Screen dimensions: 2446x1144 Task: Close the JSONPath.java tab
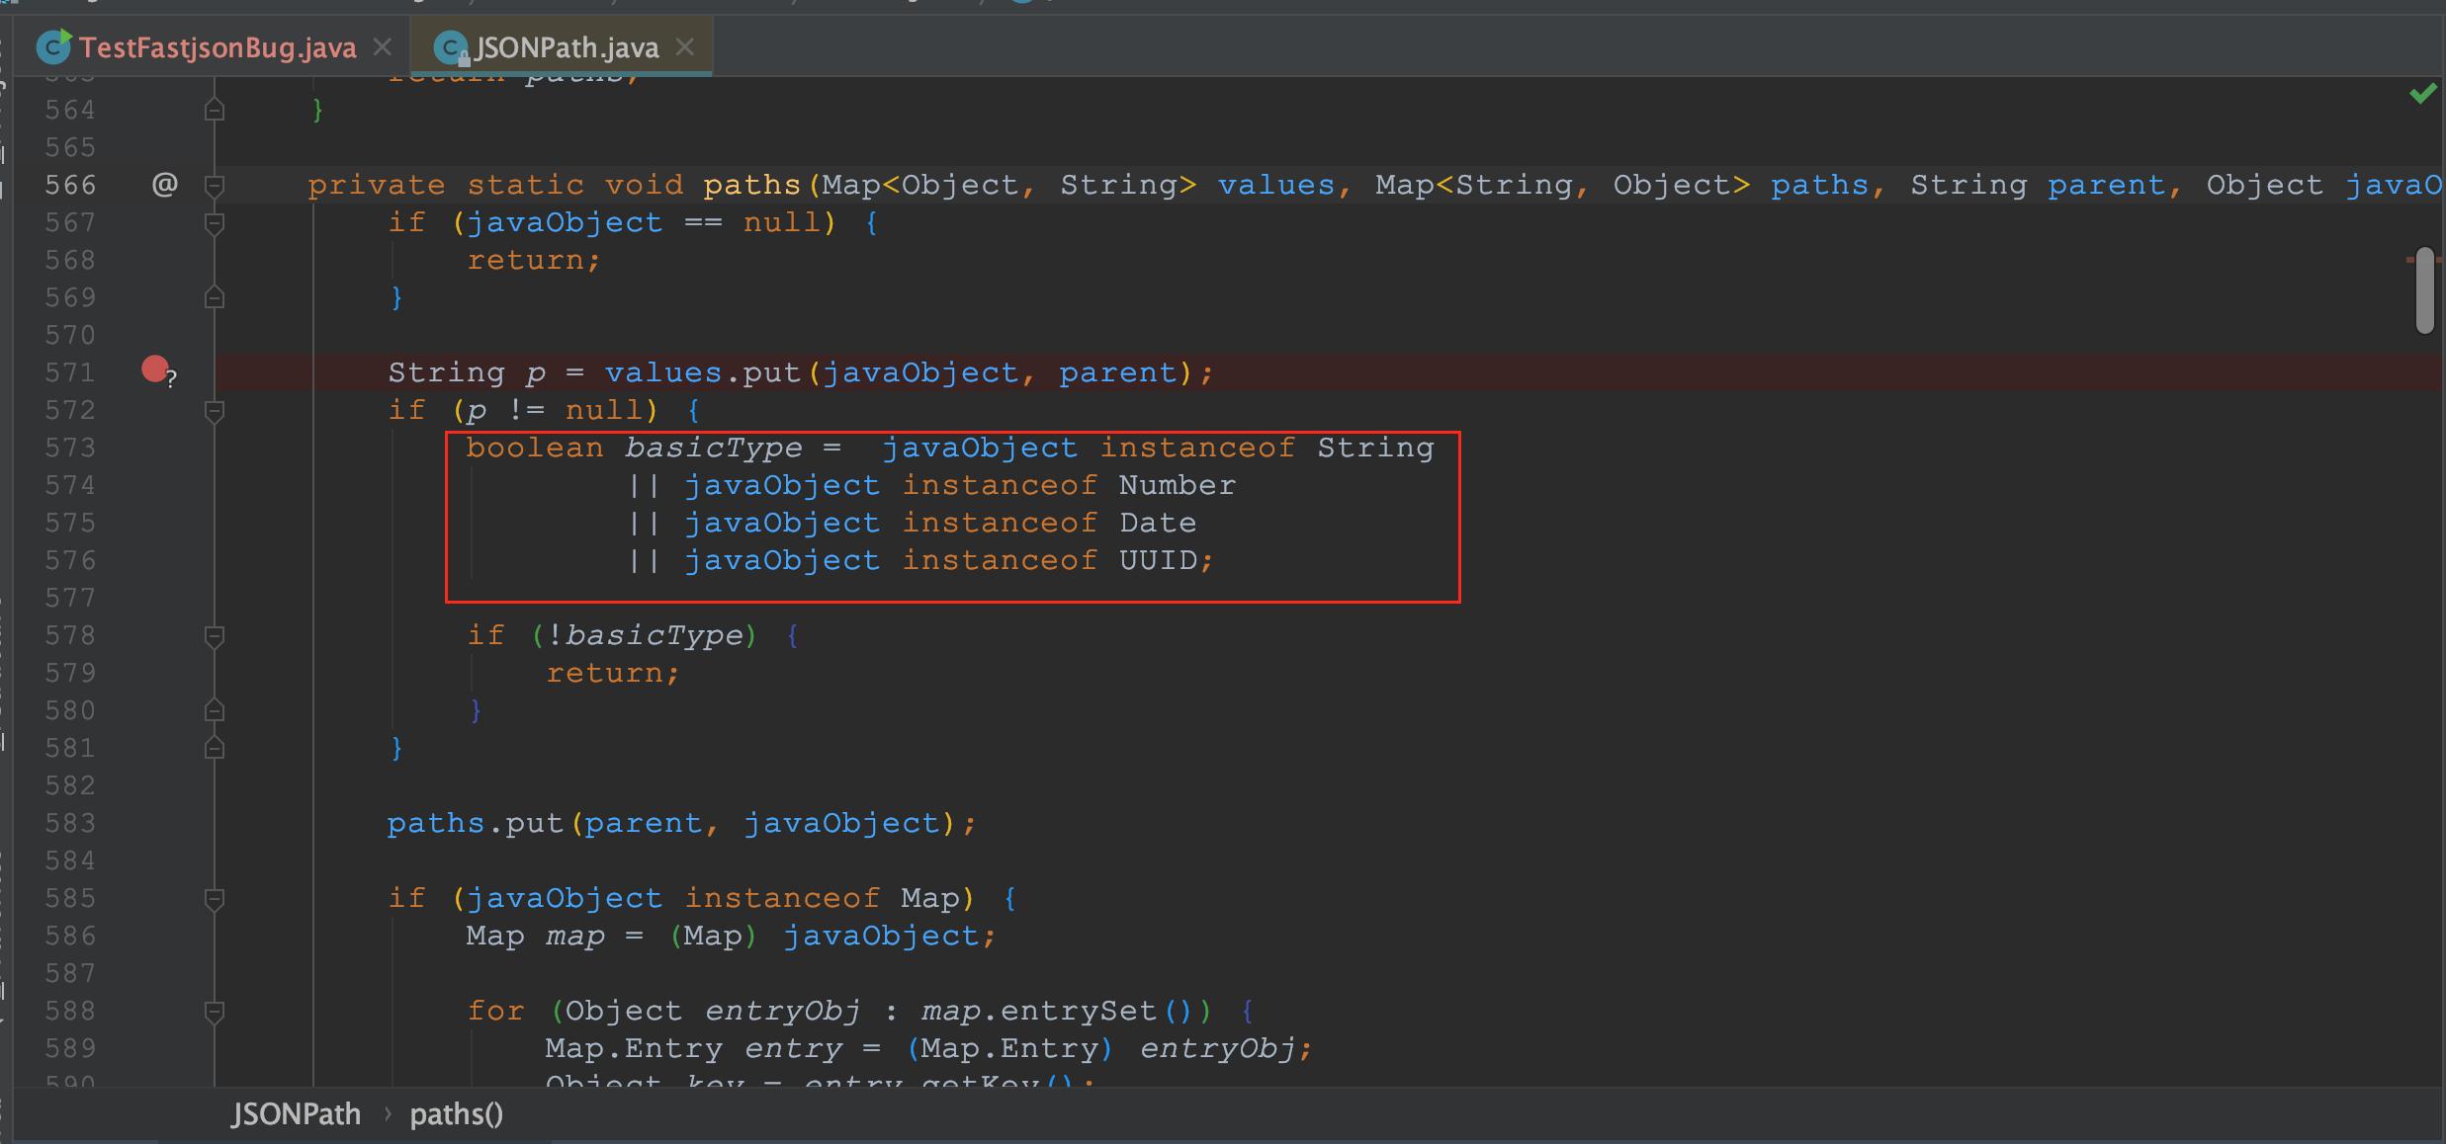[x=687, y=45]
